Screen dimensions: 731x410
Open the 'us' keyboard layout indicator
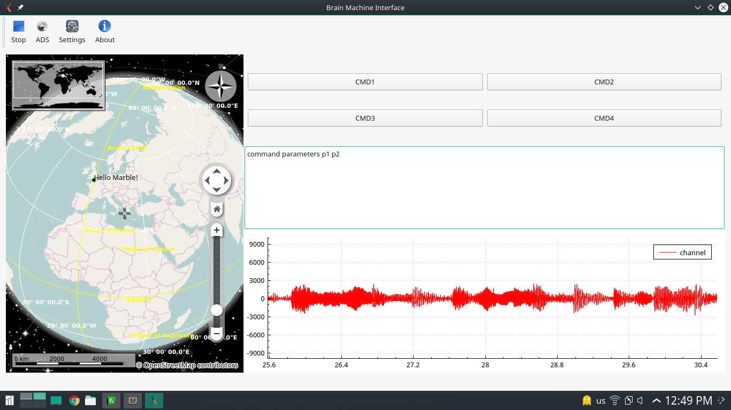coord(601,400)
